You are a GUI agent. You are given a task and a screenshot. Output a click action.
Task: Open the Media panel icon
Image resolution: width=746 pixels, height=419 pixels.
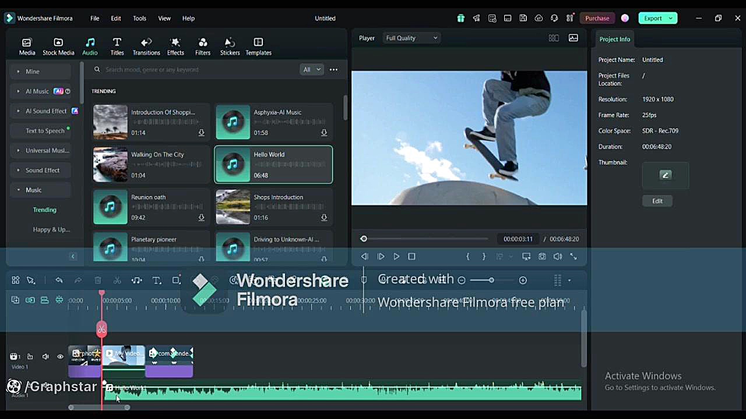(x=27, y=47)
